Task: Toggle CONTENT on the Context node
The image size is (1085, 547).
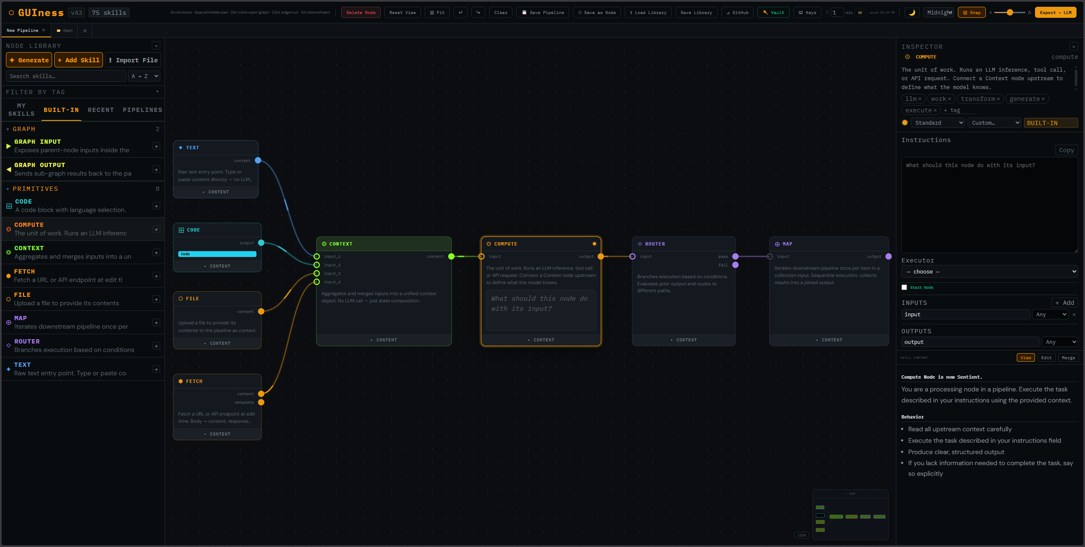Action: click(384, 340)
